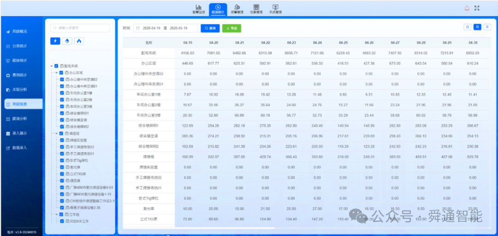This screenshot has width=498, height=236.
Task: Click the blue 查询 query button
Action: click(210, 28)
